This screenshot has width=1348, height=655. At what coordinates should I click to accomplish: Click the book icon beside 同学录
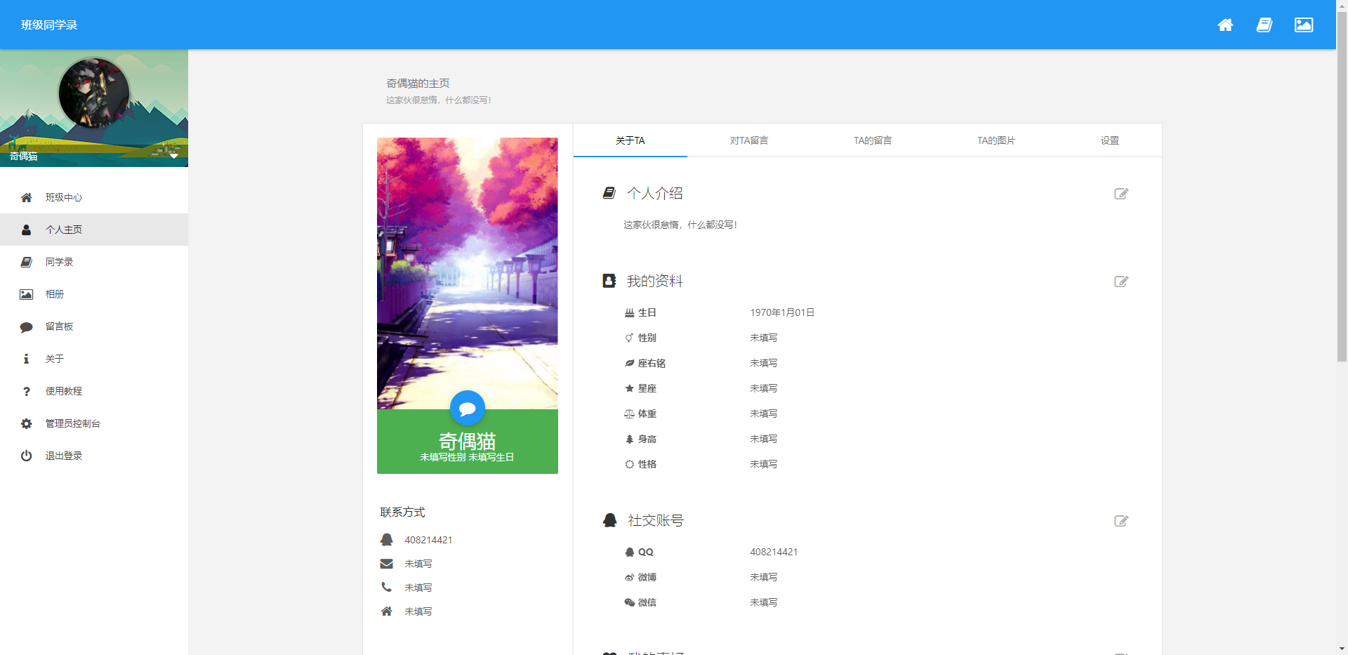(27, 262)
